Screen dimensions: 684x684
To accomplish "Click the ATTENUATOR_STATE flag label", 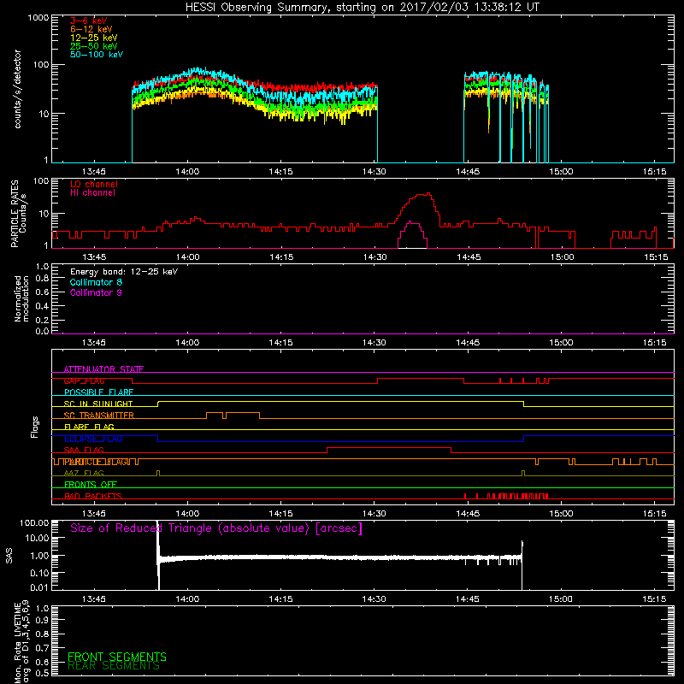I will [x=103, y=369].
